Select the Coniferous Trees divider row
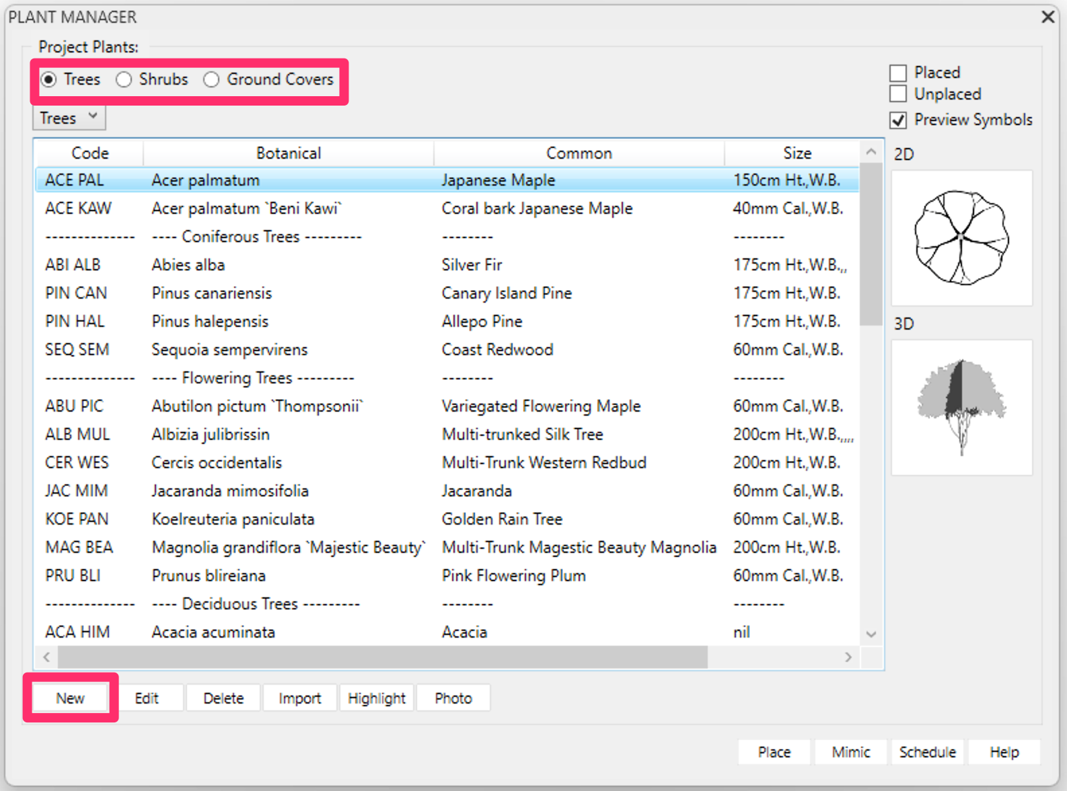1067x791 pixels. [447, 237]
